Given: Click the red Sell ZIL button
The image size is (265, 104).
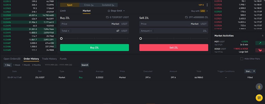Looking at the screenshot, I should pos(174,48).
